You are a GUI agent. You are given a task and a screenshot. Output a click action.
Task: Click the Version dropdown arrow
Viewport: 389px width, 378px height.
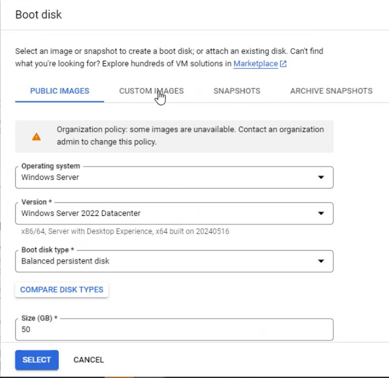coord(320,214)
